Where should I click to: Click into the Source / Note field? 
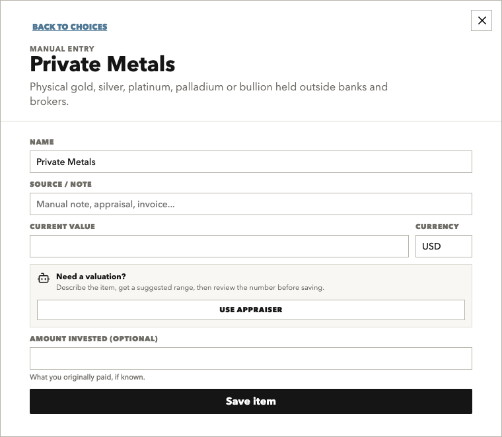pyautogui.click(x=251, y=204)
